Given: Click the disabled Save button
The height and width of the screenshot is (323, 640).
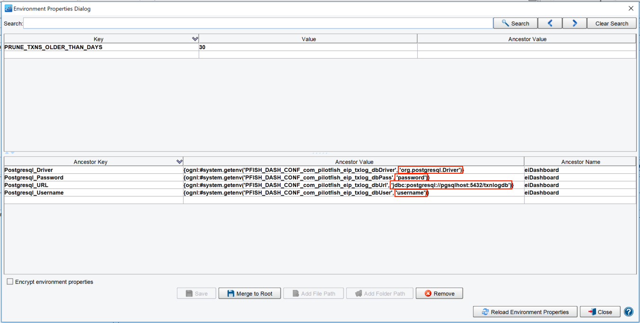Looking at the screenshot, I should click(x=196, y=293).
